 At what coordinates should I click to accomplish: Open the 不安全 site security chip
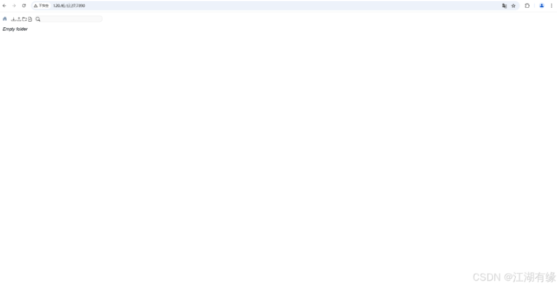coord(41,5)
